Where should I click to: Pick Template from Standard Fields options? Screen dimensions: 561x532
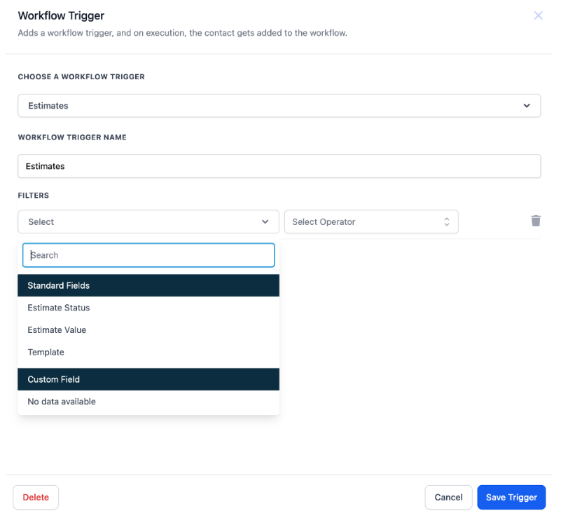coord(46,353)
